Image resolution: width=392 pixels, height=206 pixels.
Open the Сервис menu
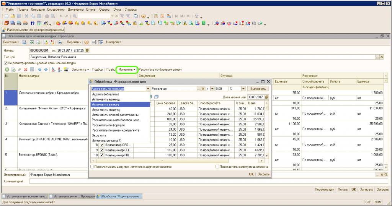point(104,10)
